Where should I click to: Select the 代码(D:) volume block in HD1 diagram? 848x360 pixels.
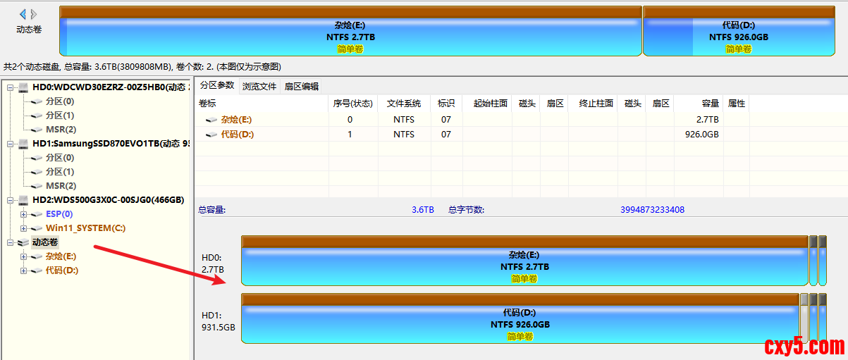coord(520,318)
